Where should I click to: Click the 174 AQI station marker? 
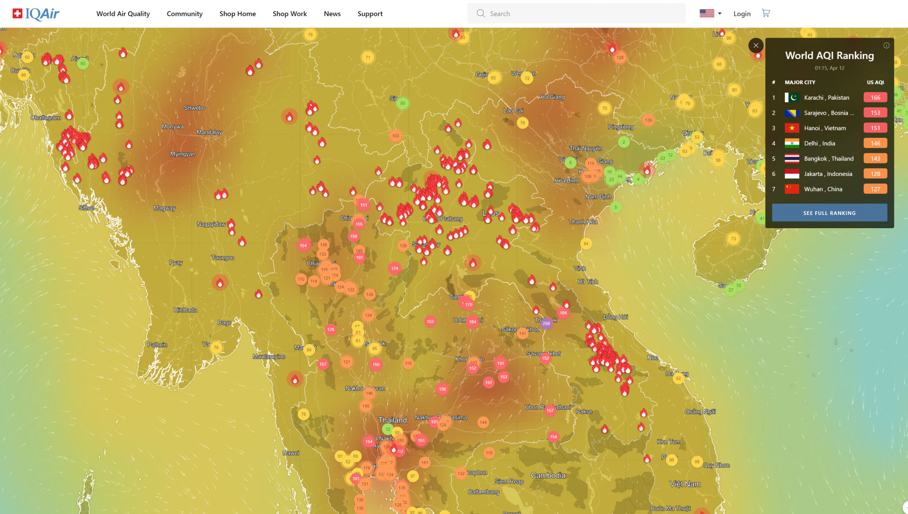coord(395,269)
